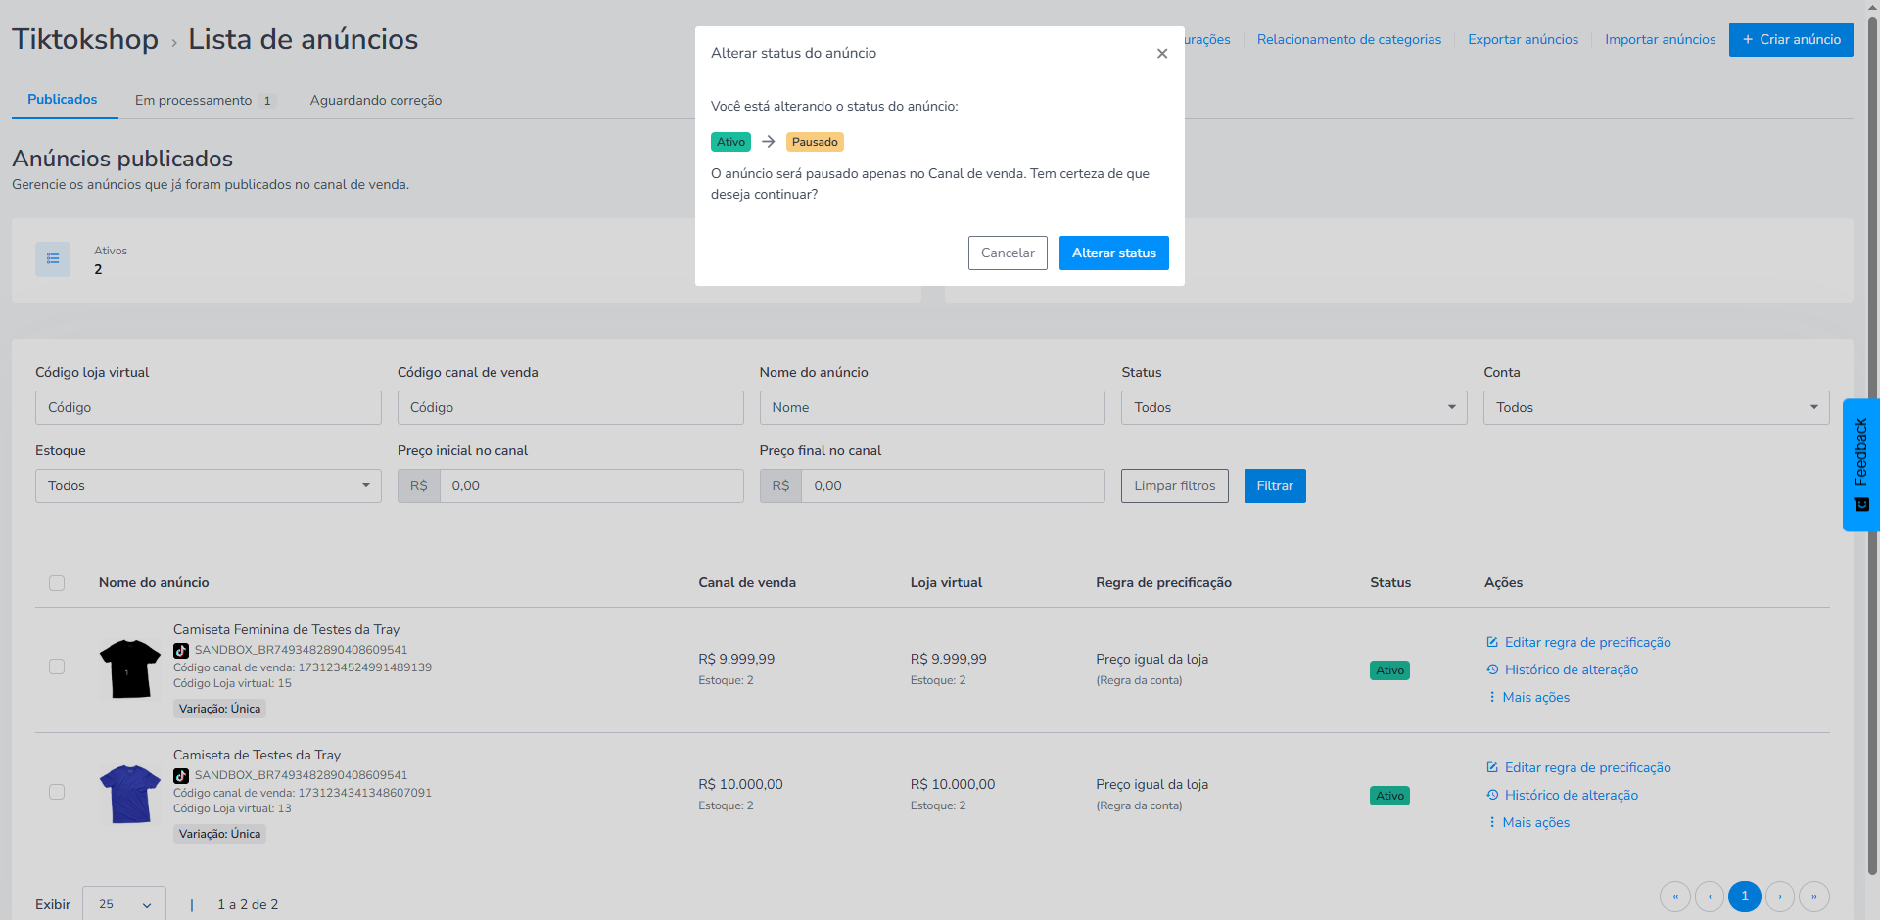Image resolution: width=1880 pixels, height=920 pixels.
Task: Focus Preço final no canal field
Action: click(x=953, y=485)
